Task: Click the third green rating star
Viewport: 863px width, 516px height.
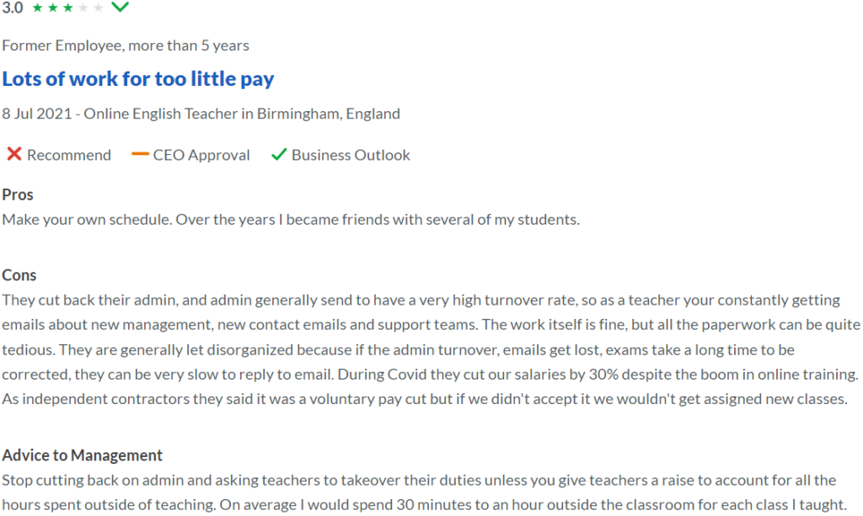Action: 67,8
